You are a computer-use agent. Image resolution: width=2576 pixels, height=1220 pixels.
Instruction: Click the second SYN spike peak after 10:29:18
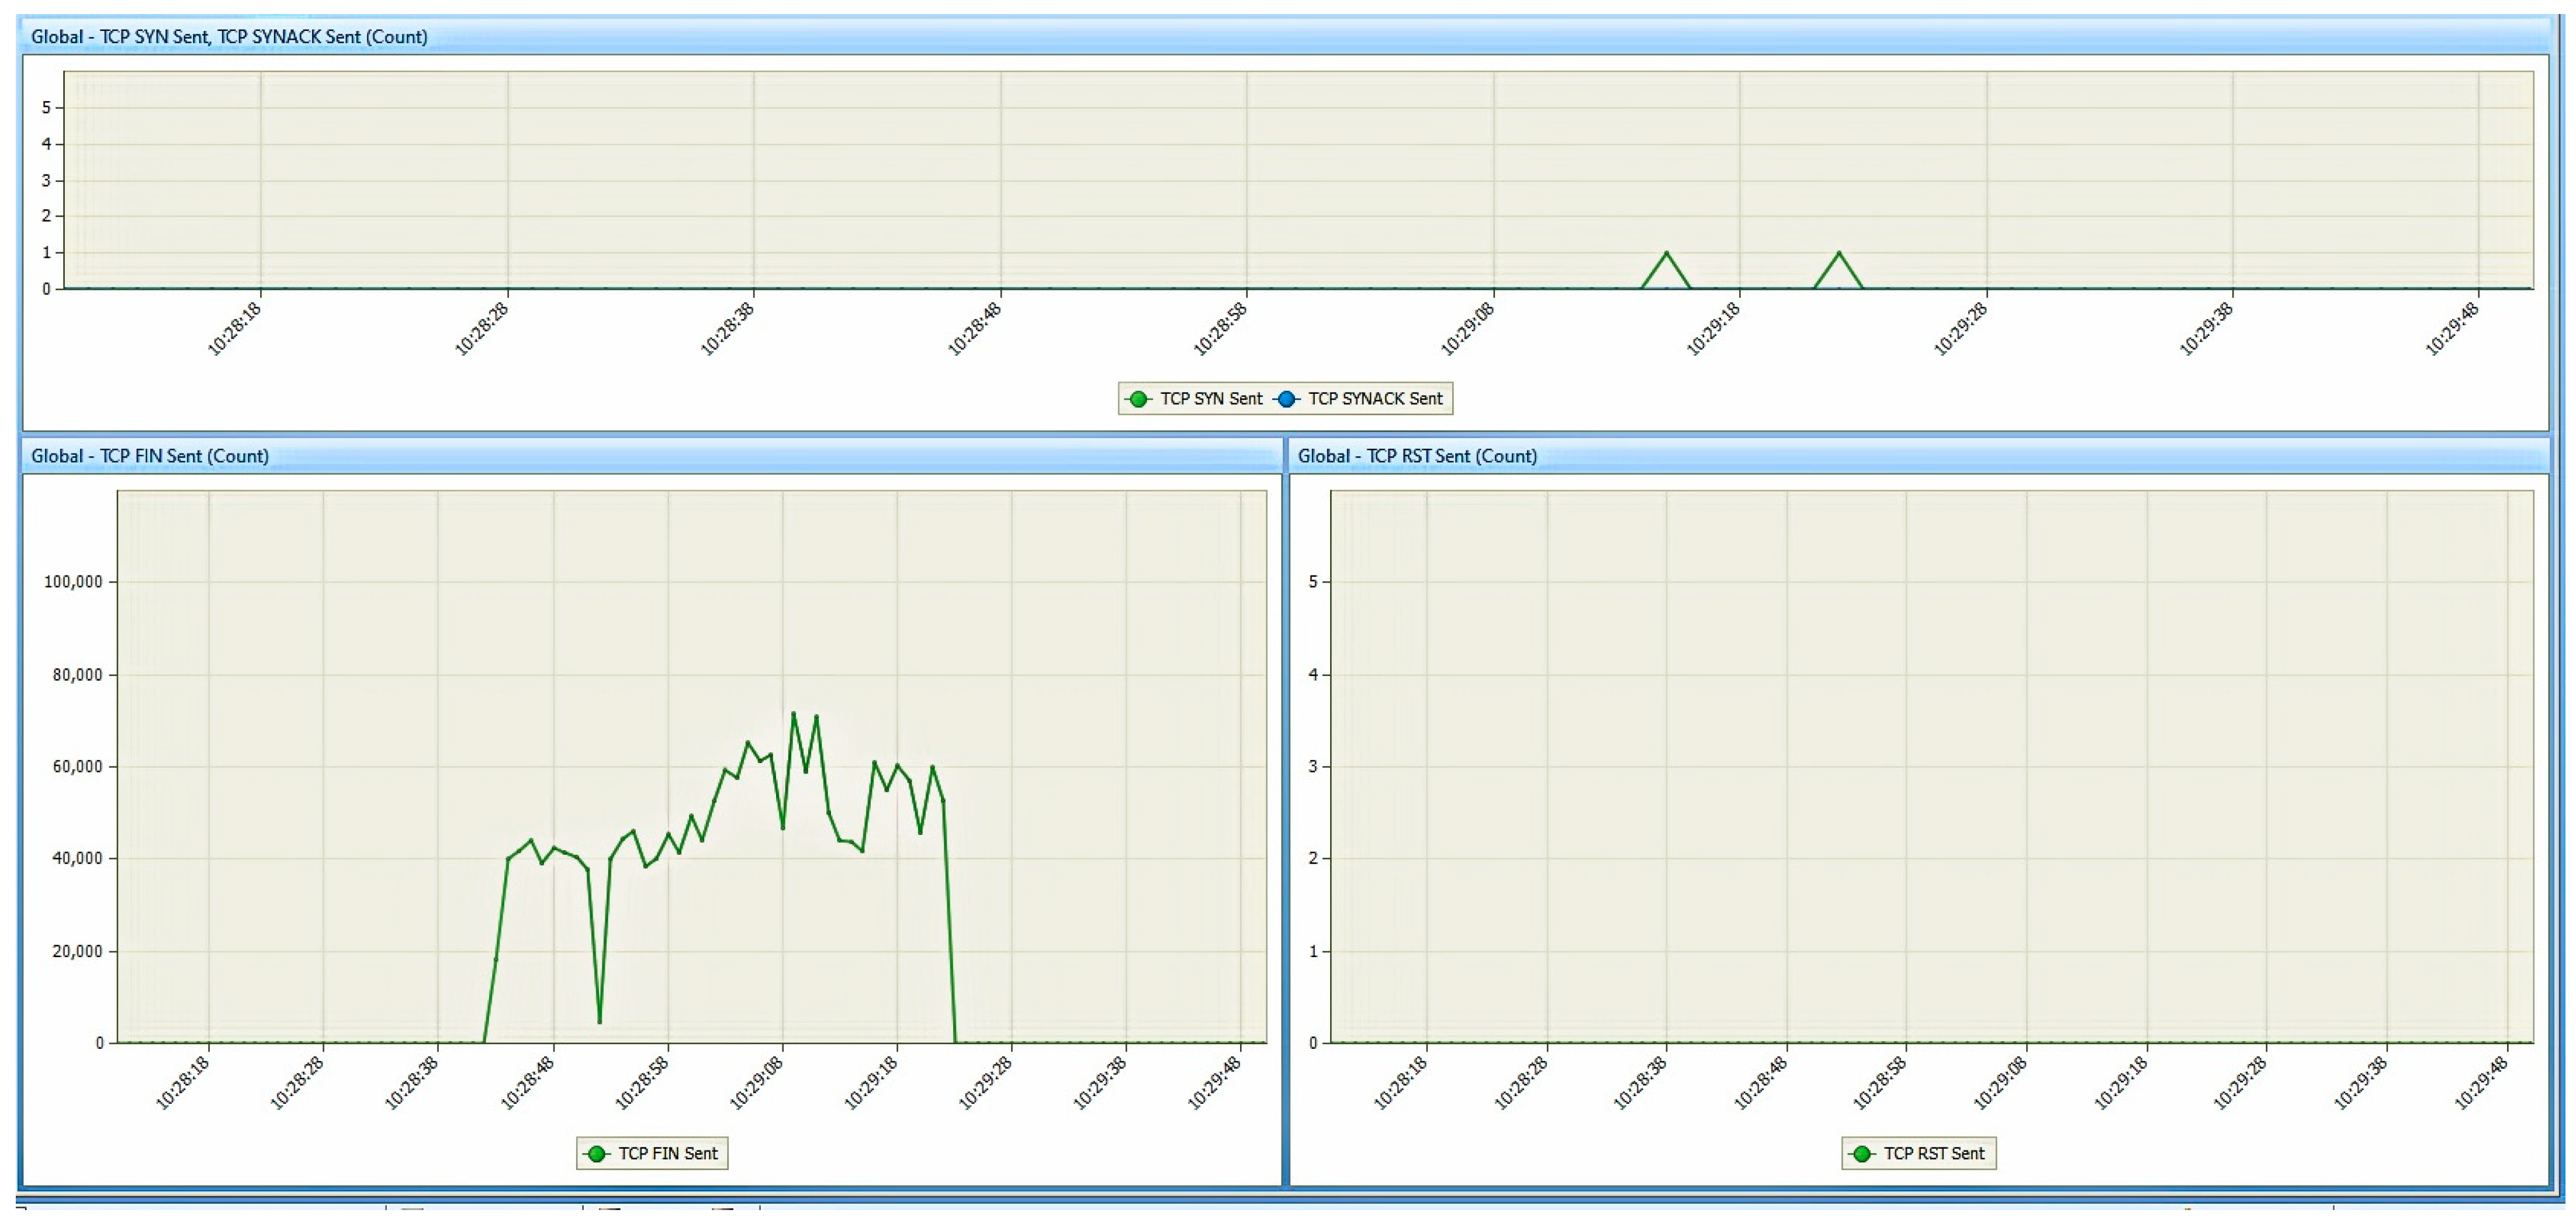coord(1838,253)
